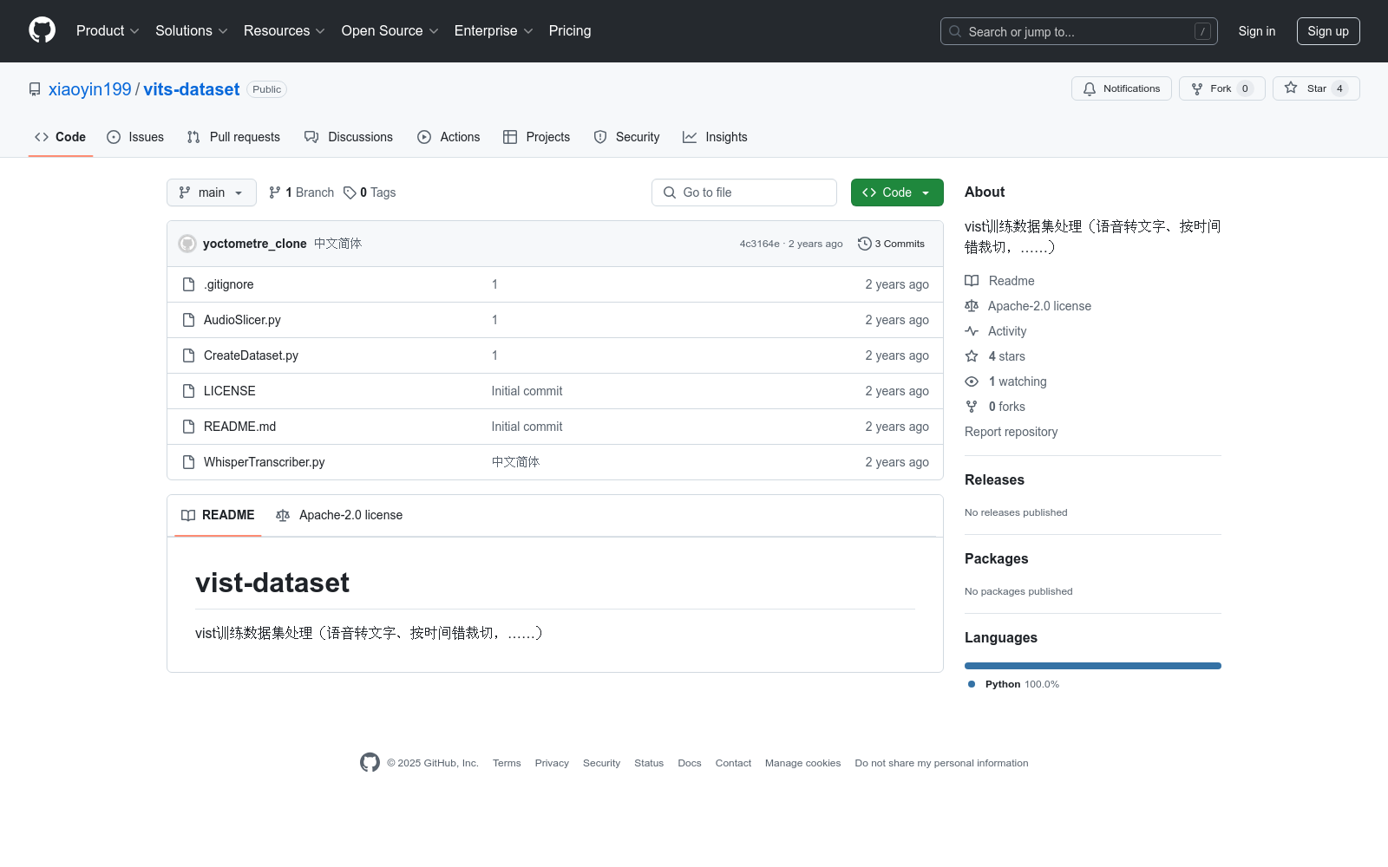The height and width of the screenshot is (867, 1388).
Task: Click the tag icon beside 0 Tags
Action: coord(350,192)
